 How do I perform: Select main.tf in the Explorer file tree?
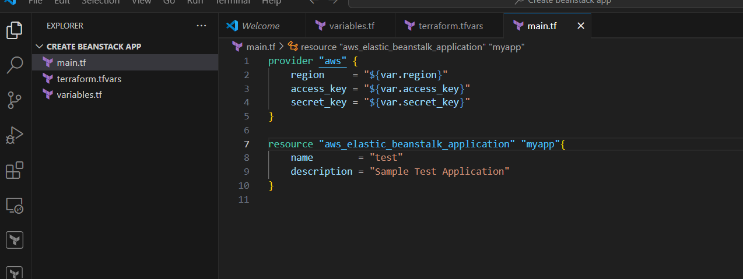point(125,63)
